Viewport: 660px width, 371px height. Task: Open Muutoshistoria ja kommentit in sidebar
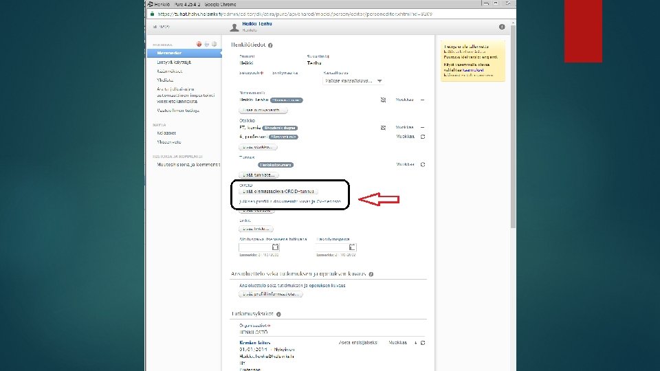pos(188,165)
